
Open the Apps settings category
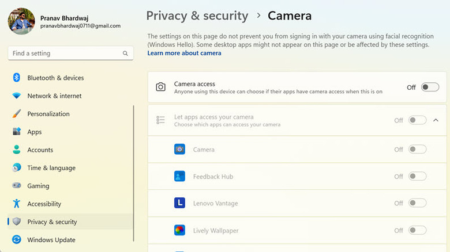pyautogui.click(x=35, y=132)
